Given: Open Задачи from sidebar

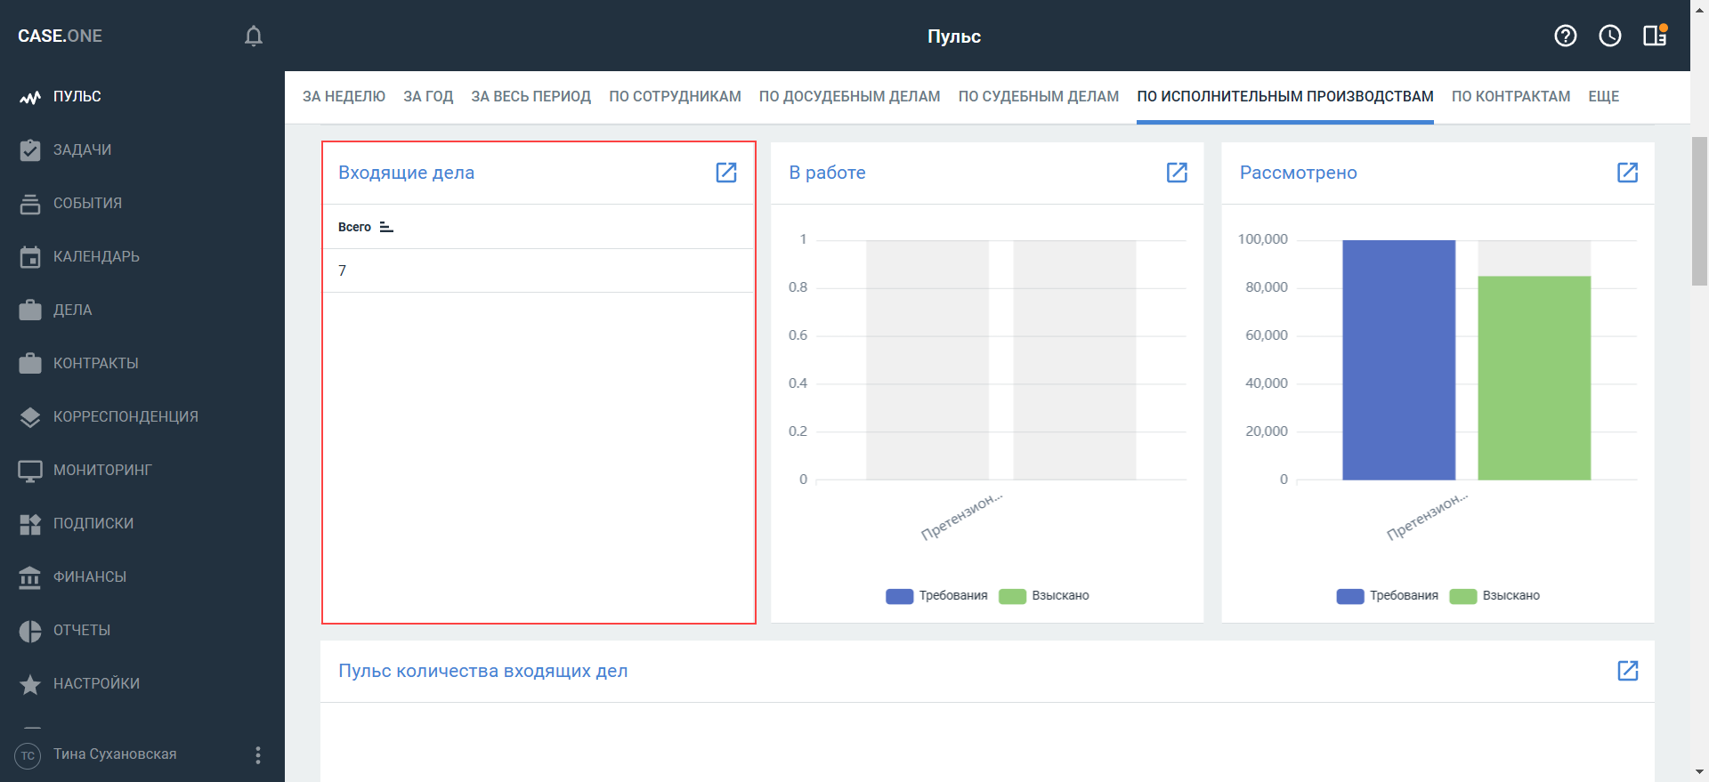Looking at the screenshot, I should 82,149.
